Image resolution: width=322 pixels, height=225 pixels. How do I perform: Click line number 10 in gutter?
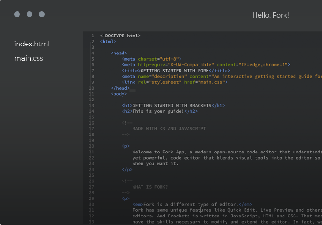click(x=91, y=88)
